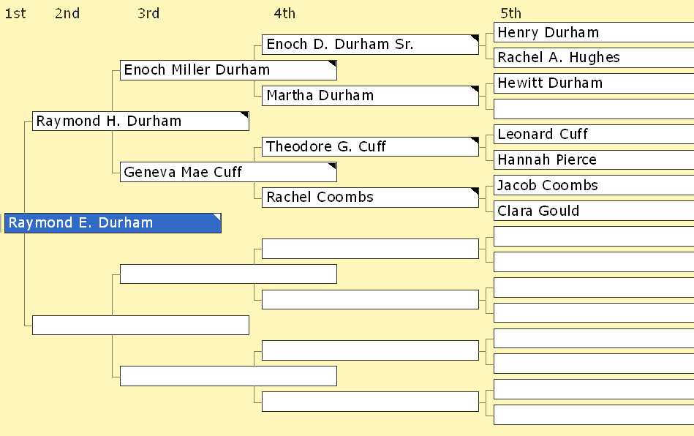Viewport: 694px width, 436px height.
Task: Click the corner marker on Theodore G. Cuff
Action: coord(475,140)
